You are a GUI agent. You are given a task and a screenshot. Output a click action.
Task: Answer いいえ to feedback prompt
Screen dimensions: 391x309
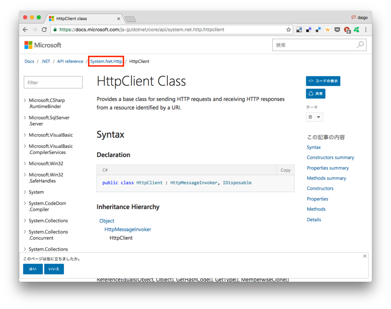coord(54,269)
